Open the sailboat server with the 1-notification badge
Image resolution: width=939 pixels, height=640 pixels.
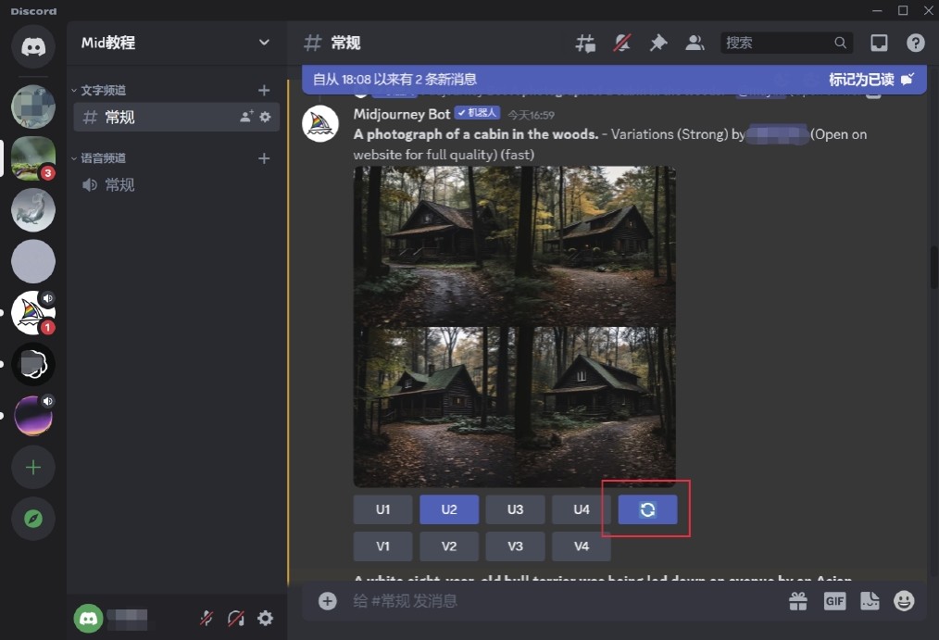[x=33, y=312]
